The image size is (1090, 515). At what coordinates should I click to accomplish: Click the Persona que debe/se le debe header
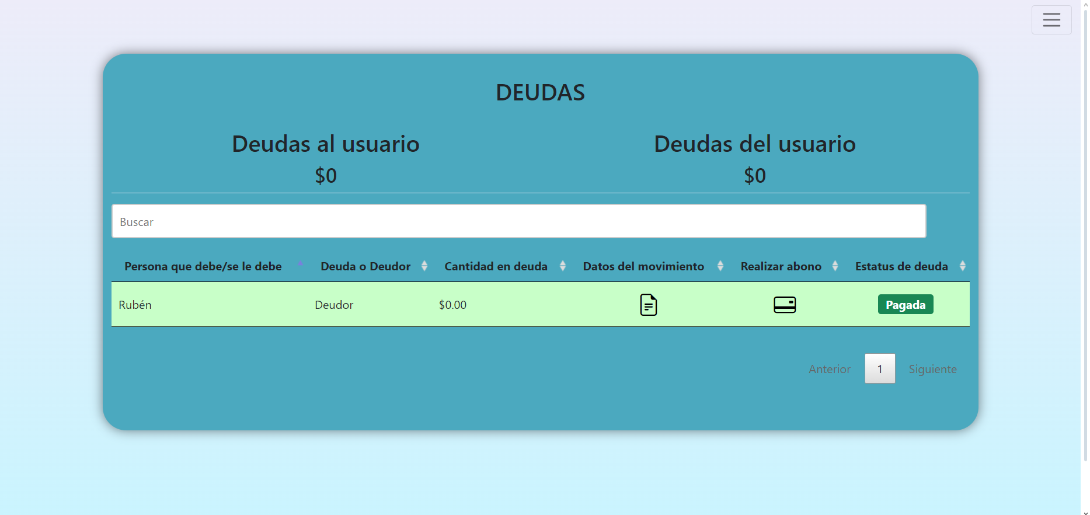click(203, 266)
